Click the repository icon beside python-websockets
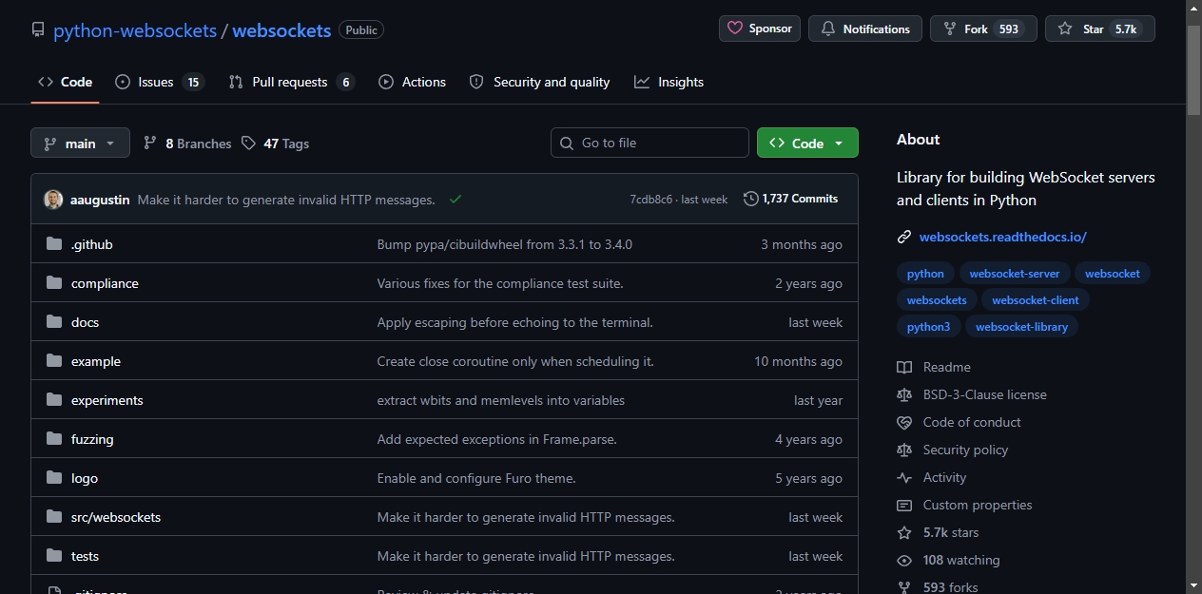1202x594 pixels. click(38, 30)
